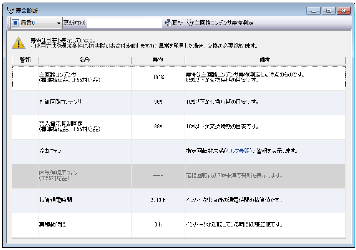Click the 更新 refresh icon
The width and height of the screenshot is (356, 250).
pos(168,23)
